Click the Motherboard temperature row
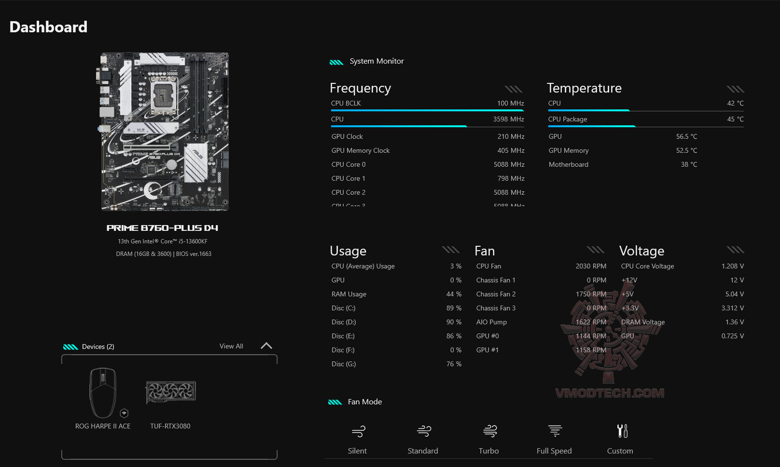This screenshot has height=467, width=780. point(623,164)
